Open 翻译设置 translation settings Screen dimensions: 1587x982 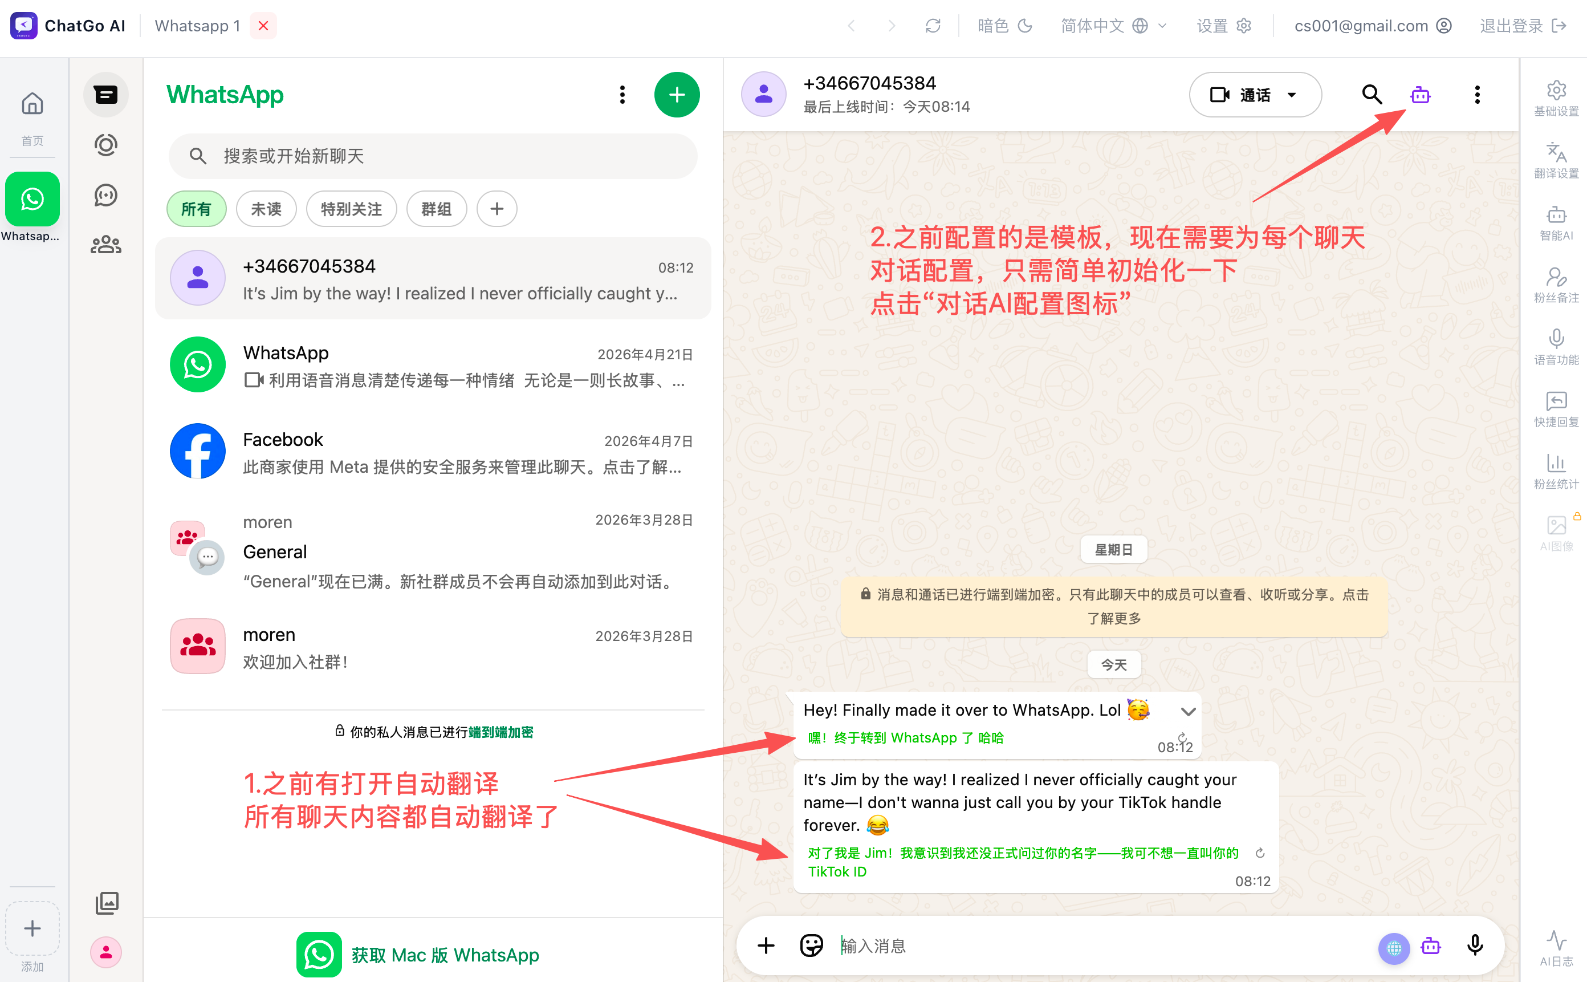[1555, 160]
